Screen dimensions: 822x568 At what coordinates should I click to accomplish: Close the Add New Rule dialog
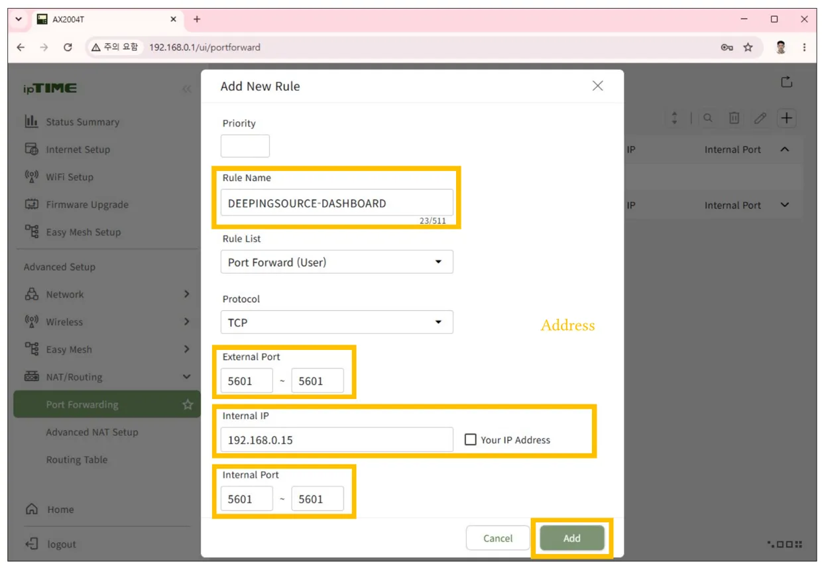point(597,86)
